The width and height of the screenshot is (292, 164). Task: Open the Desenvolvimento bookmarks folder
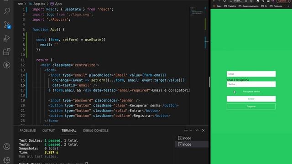(248, 6)
